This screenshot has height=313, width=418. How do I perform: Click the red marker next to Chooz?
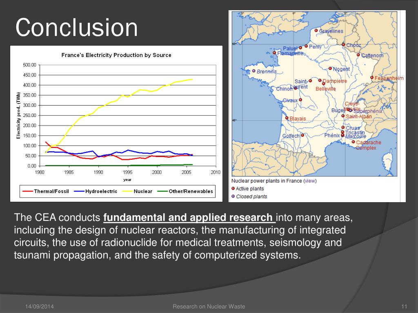pyautogui.click(x=343, y=44)
